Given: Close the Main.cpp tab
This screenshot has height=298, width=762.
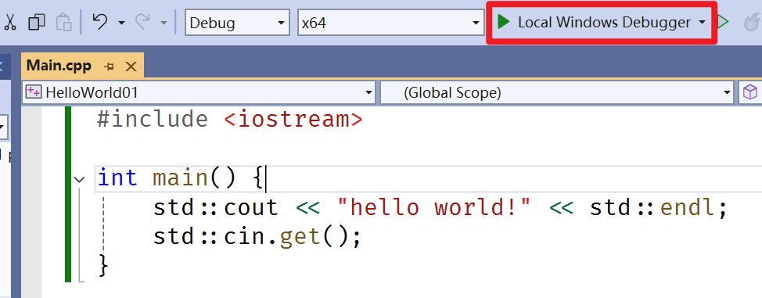Looking at the screenshot, I should tap(131, 66).
